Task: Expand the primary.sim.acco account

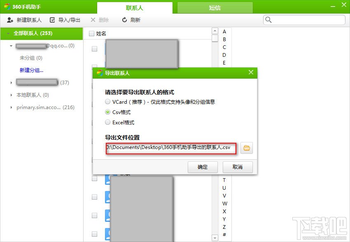Action: click(10, 107)
